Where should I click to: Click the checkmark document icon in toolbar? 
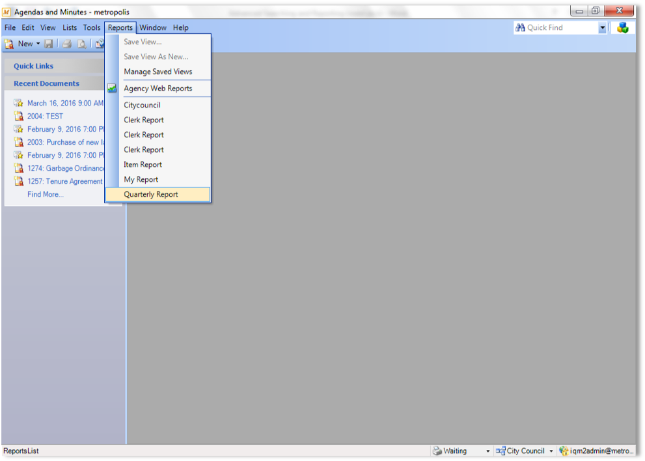[x=100, y=44]
